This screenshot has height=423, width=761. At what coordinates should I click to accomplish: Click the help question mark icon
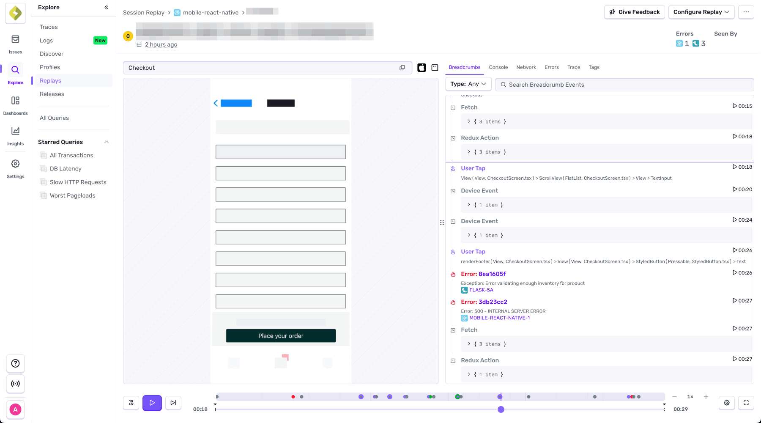[15, 363]
